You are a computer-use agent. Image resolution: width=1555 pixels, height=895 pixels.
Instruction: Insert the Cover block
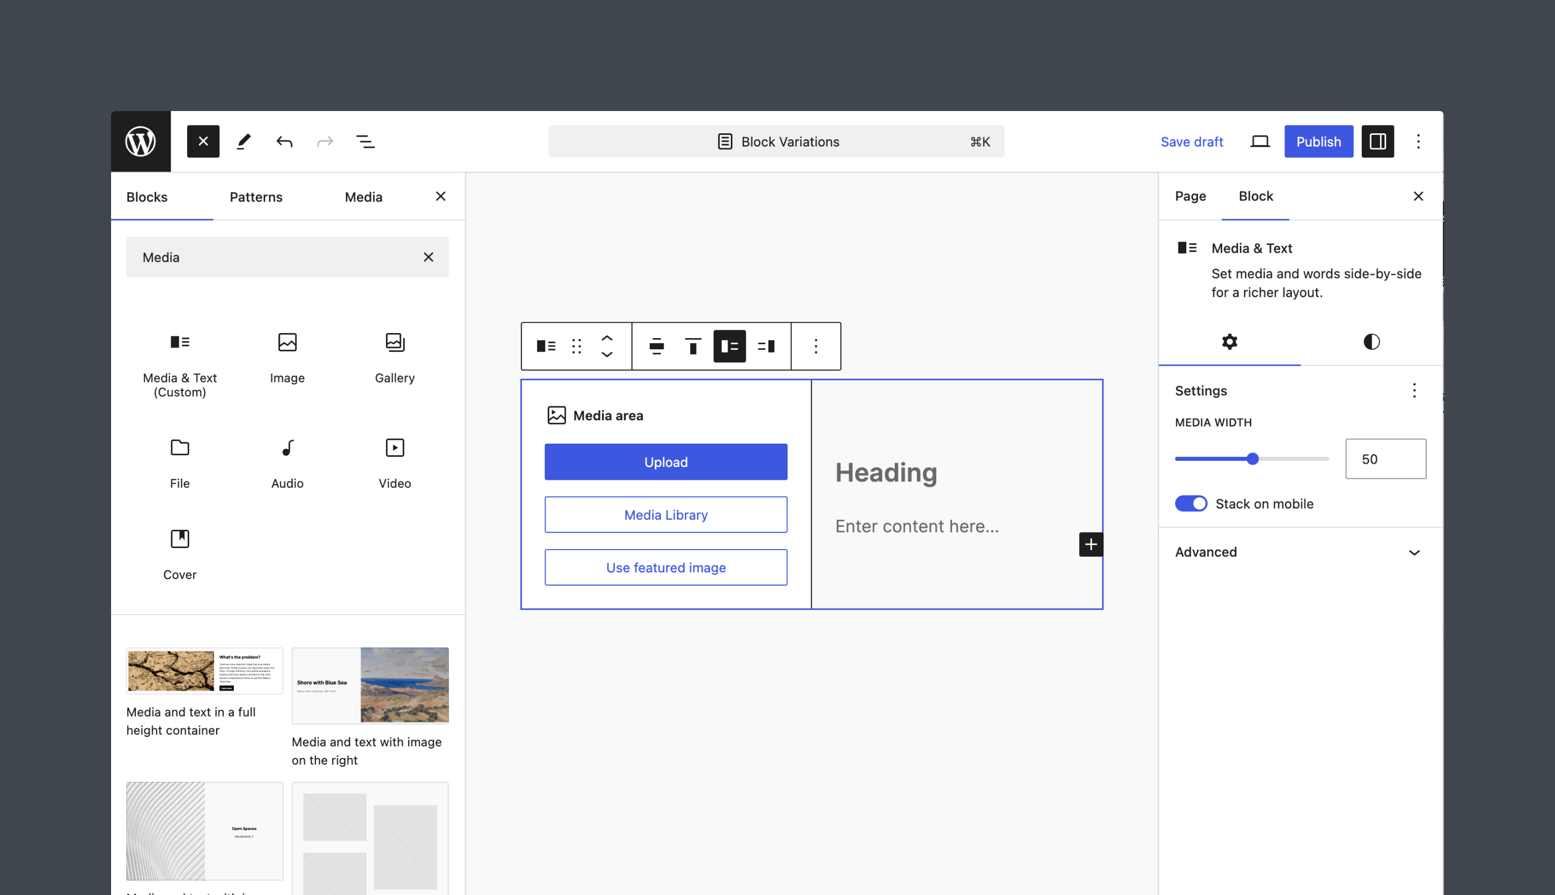coord(179,555)
